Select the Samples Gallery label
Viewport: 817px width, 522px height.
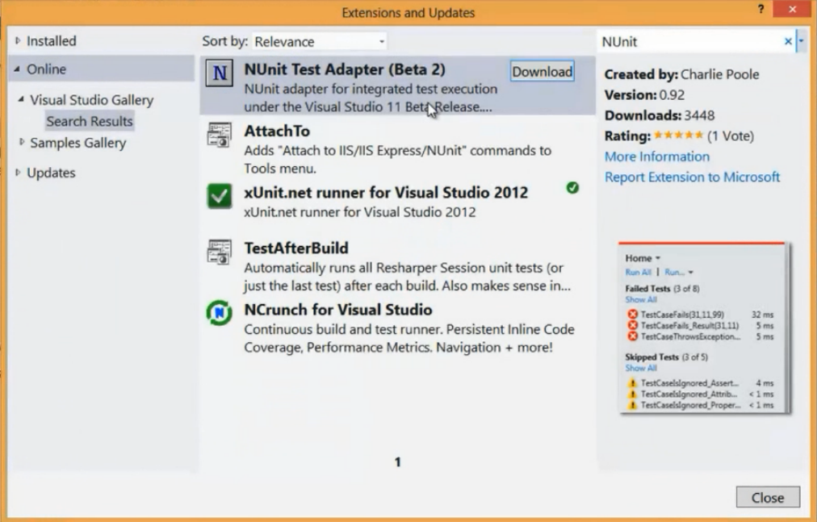[78, 143]
